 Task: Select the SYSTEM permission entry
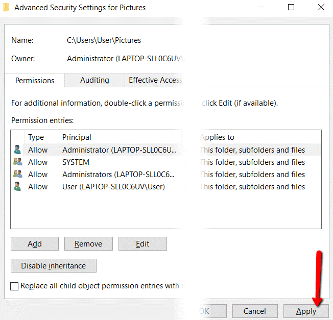[x=76, y=162]
